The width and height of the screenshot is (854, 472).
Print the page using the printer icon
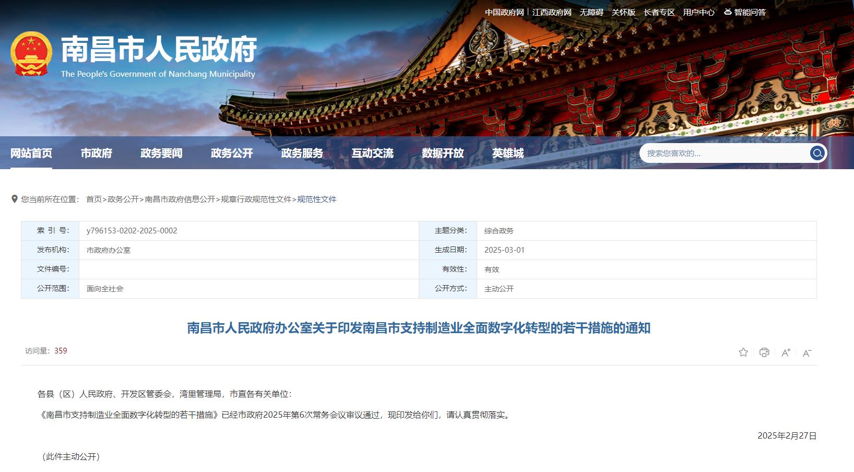[764, 352]
